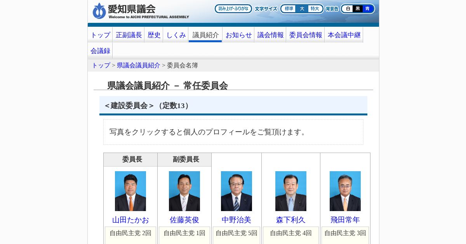Click the 山田たかお name link

pyautogui.click(x=130, y=220)
